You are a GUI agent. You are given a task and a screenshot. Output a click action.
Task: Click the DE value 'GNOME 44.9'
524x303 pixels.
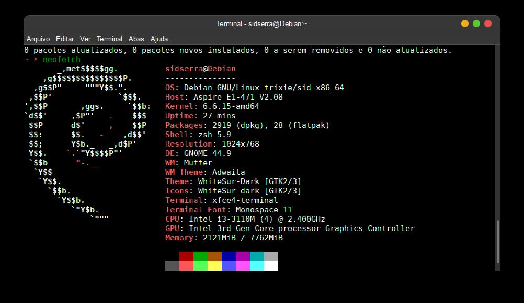[208, 153]
